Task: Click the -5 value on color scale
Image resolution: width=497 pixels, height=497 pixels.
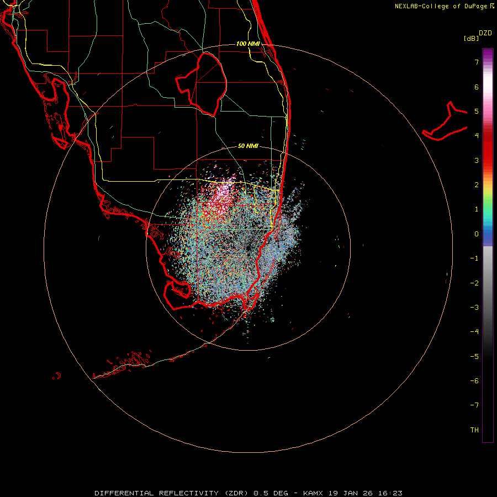Action: (474, 357)
